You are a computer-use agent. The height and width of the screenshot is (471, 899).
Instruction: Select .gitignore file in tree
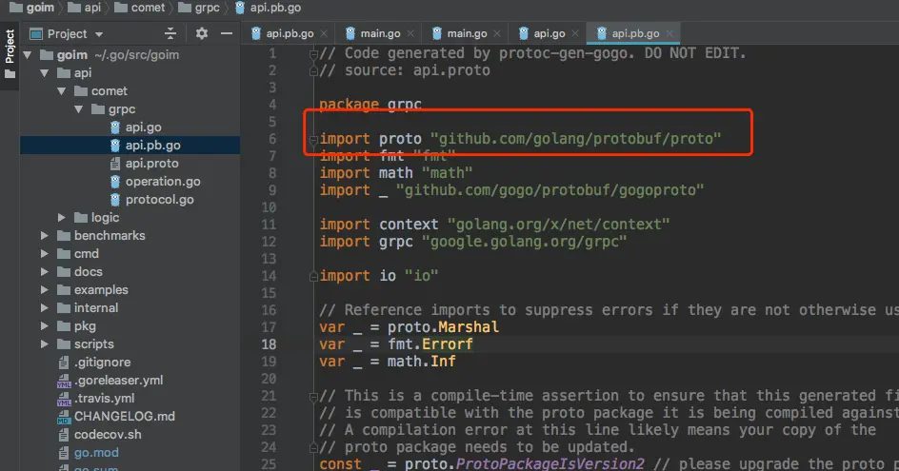(x=102, y=363)
